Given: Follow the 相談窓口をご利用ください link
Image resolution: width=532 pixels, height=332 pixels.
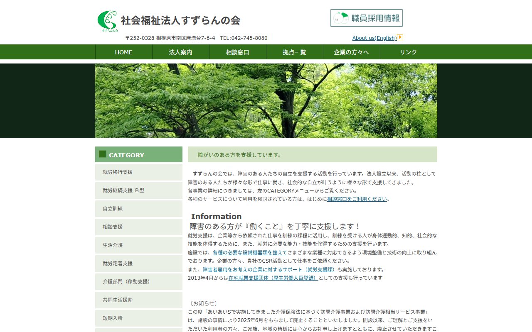Looking at the screenshot, I should tap(357, 199).
